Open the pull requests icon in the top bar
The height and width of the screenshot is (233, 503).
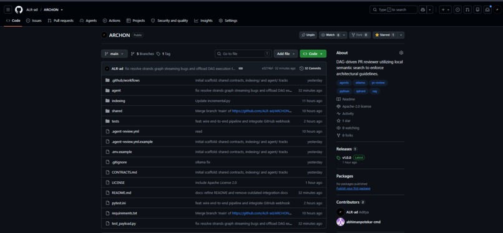467,9
